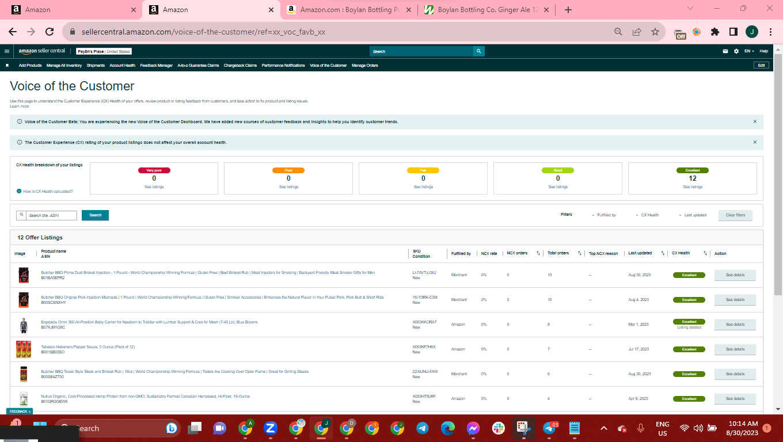This screenshot has width=783, height=442.
Task: Click the bookmark flag before Add Products
Action: [7, 66]
